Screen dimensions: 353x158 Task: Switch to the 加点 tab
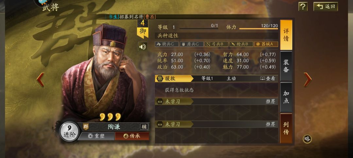point(286,97)
